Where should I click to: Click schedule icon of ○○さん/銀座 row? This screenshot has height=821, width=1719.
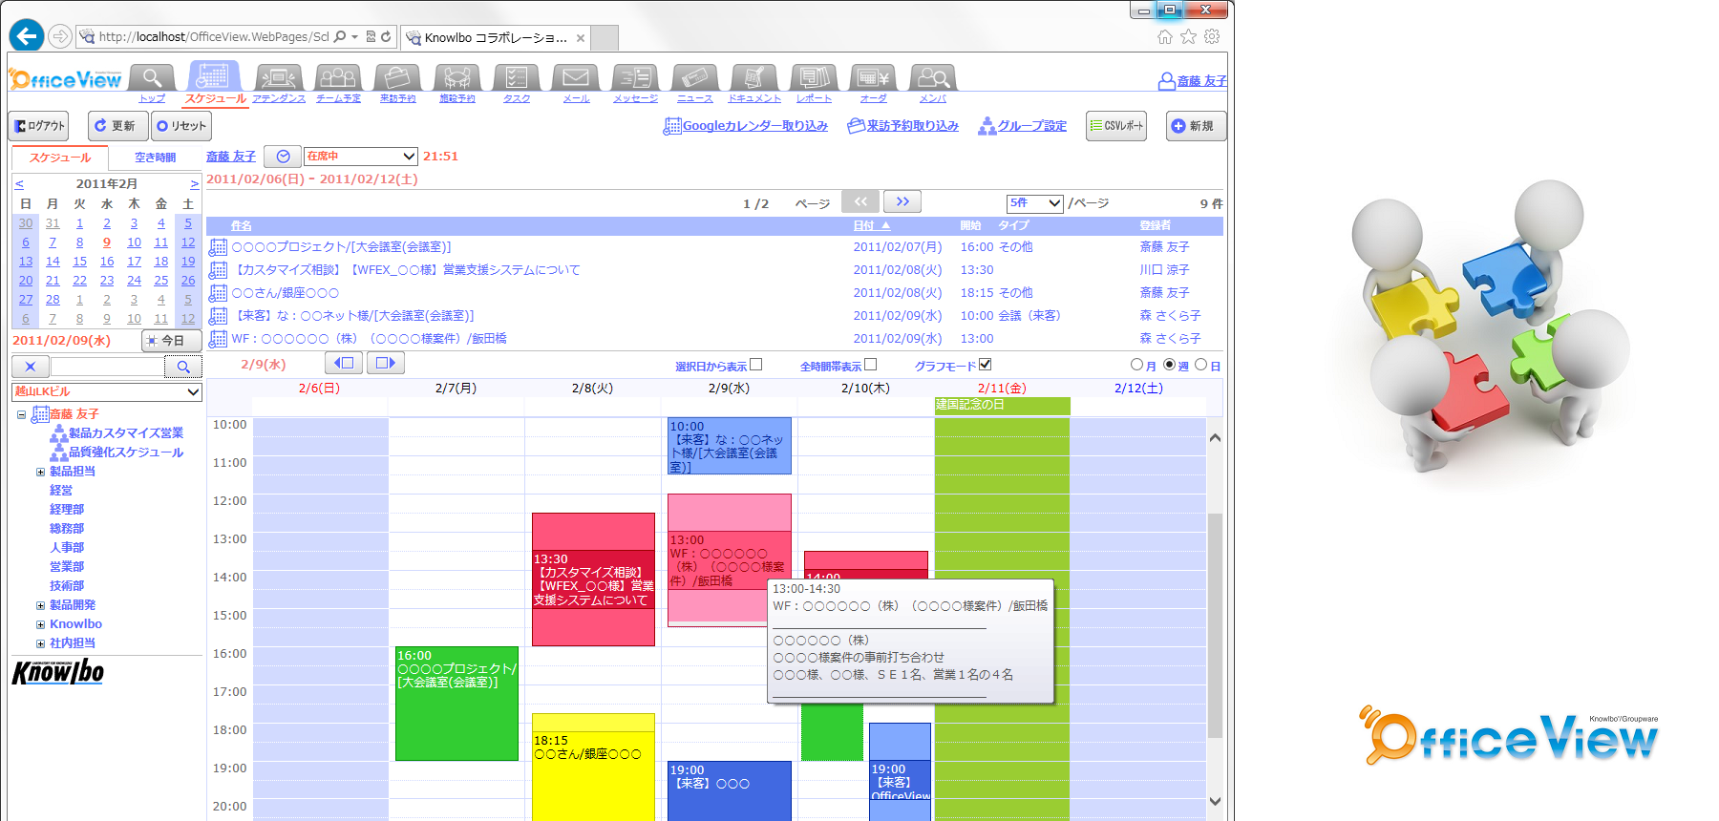coord(218,293)
